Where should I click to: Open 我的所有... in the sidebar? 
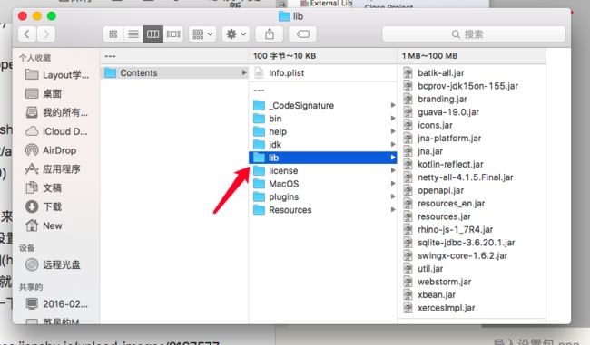tap(57, 112)
